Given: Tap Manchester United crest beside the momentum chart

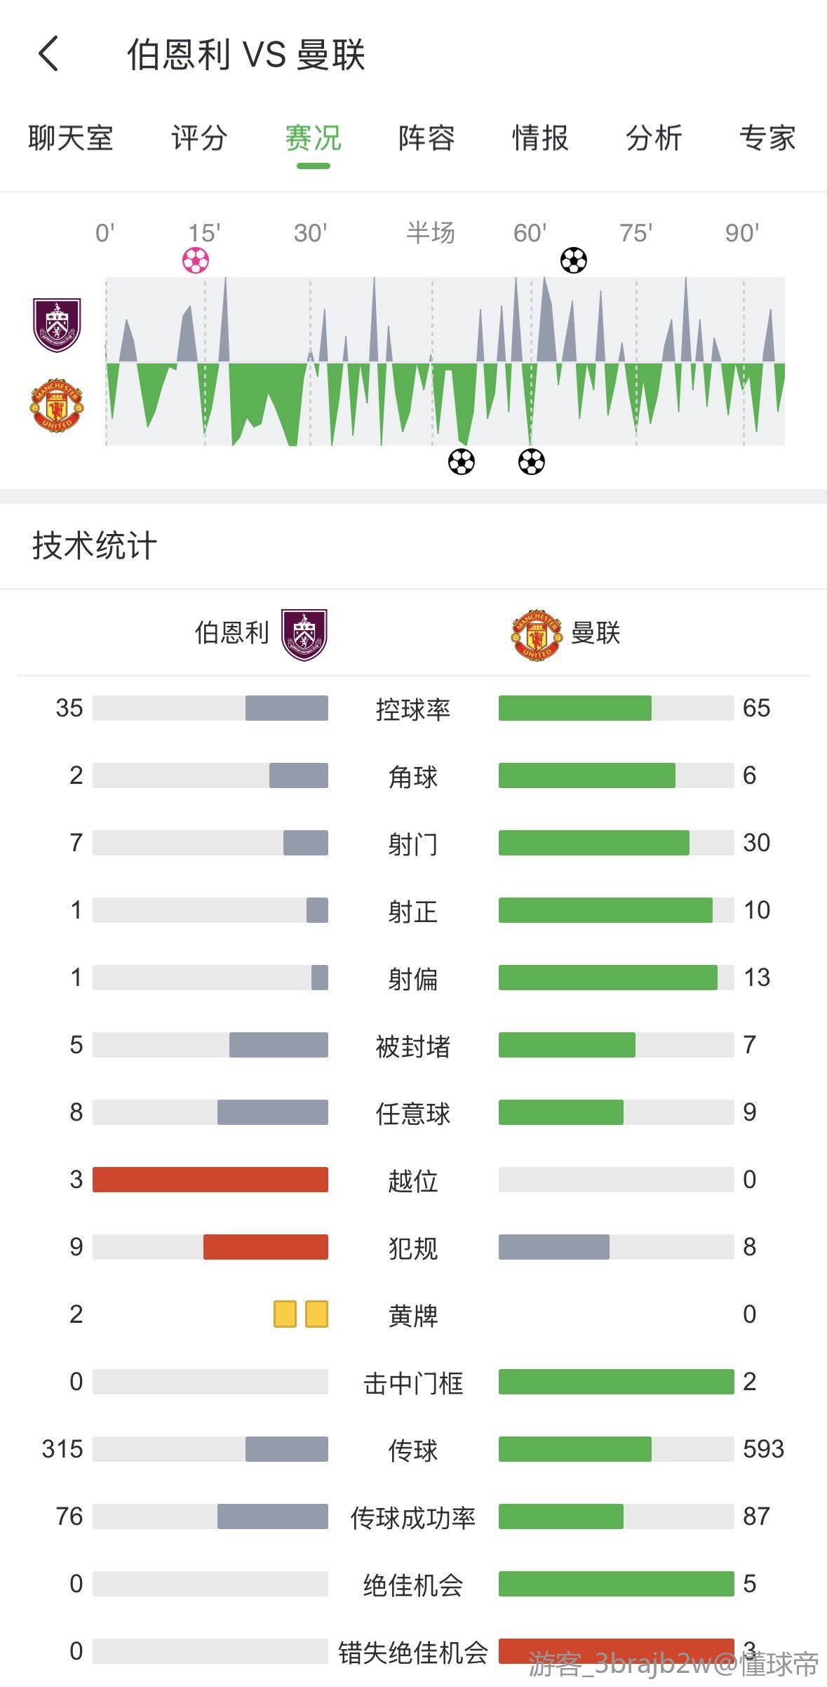Looking at the screenshot, I should tap(57, 405).
